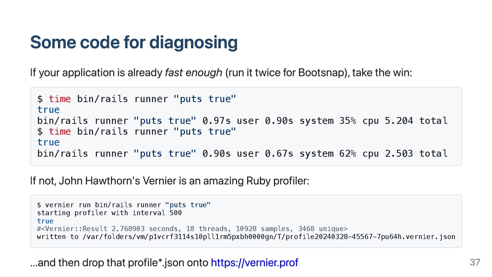
Task: Click the "written to /var/folders" file path line
Action: point(246,237)
